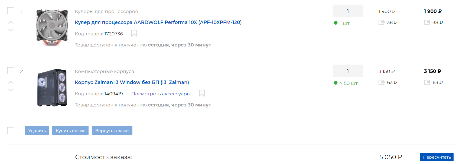Move the Zalman case up in list

tap(11, 82)
